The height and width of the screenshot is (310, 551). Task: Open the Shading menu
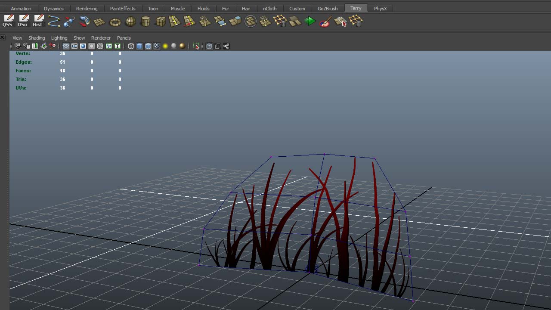(36, 38)
